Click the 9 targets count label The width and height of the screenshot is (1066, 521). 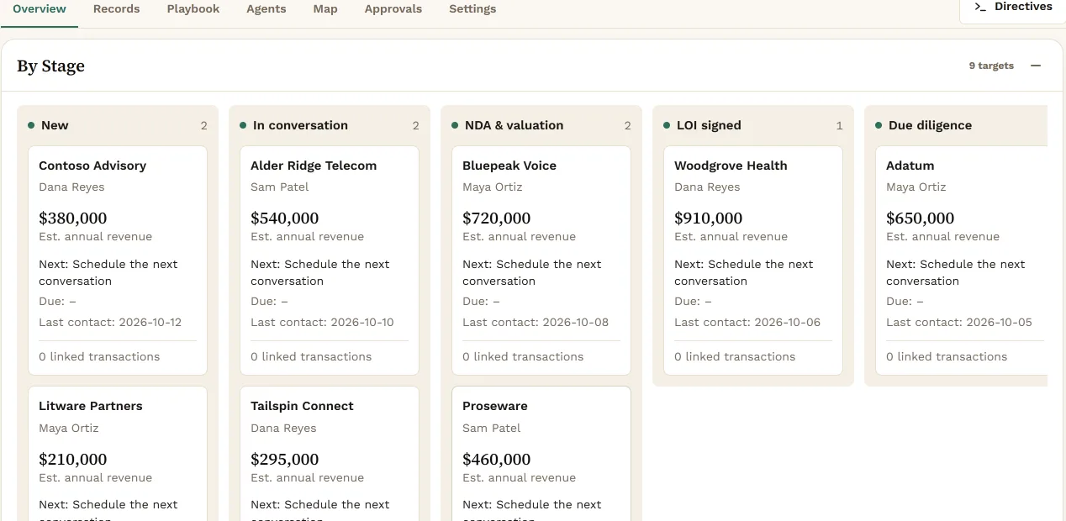(x=991, y=66)
